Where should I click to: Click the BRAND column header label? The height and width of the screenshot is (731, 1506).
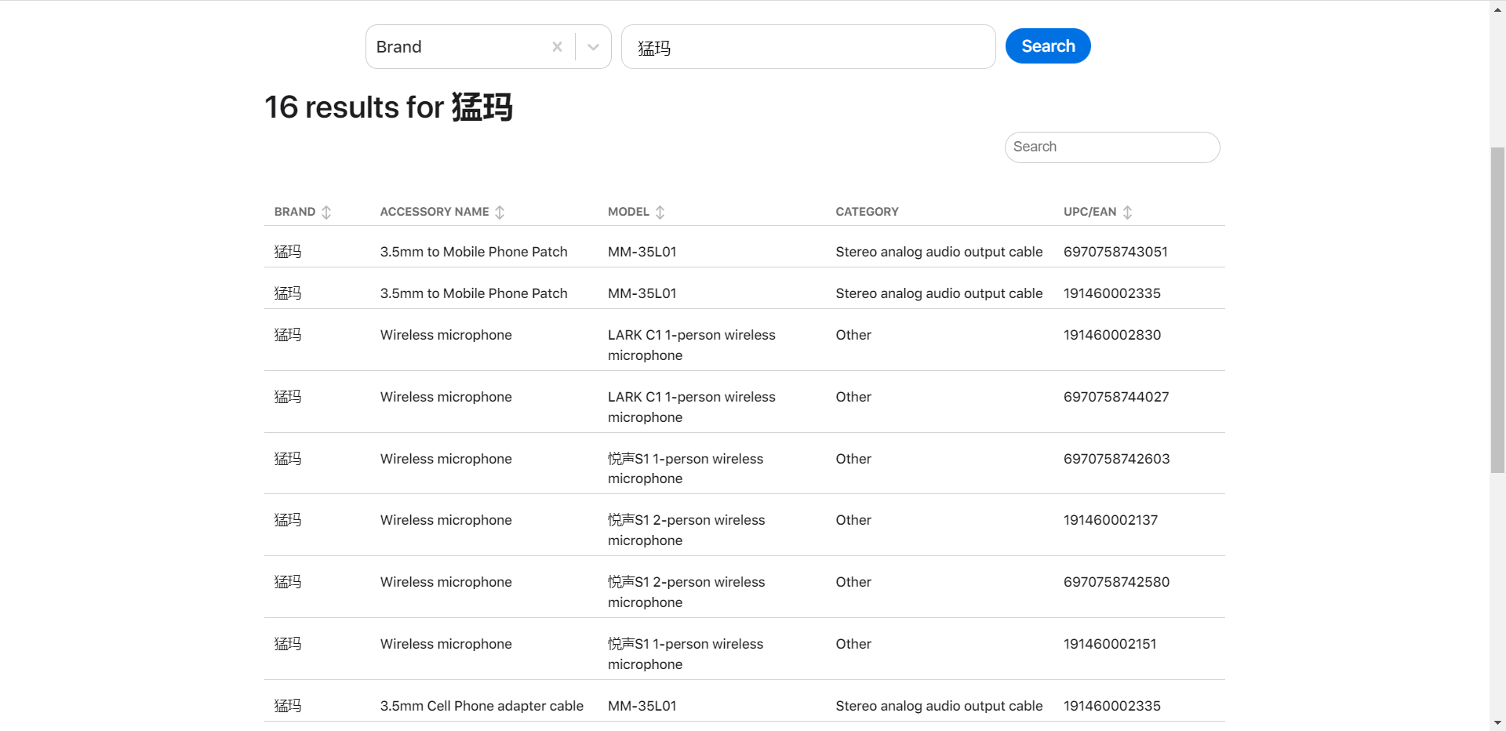pos(294,212)
